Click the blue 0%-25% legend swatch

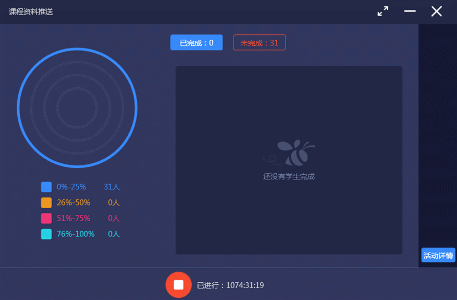pyautogui.click(x=46, y=187)
